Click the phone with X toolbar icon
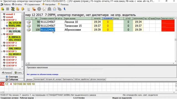 coord(44,9)
